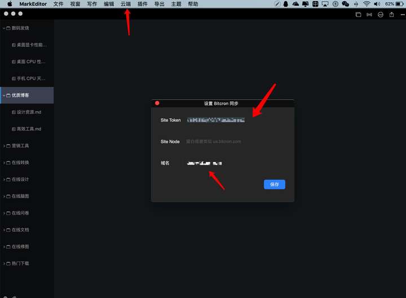The height and width of the screenshot is (298, 406).
Task: Click the Site Node input field
Action: (x=235, y=141)
